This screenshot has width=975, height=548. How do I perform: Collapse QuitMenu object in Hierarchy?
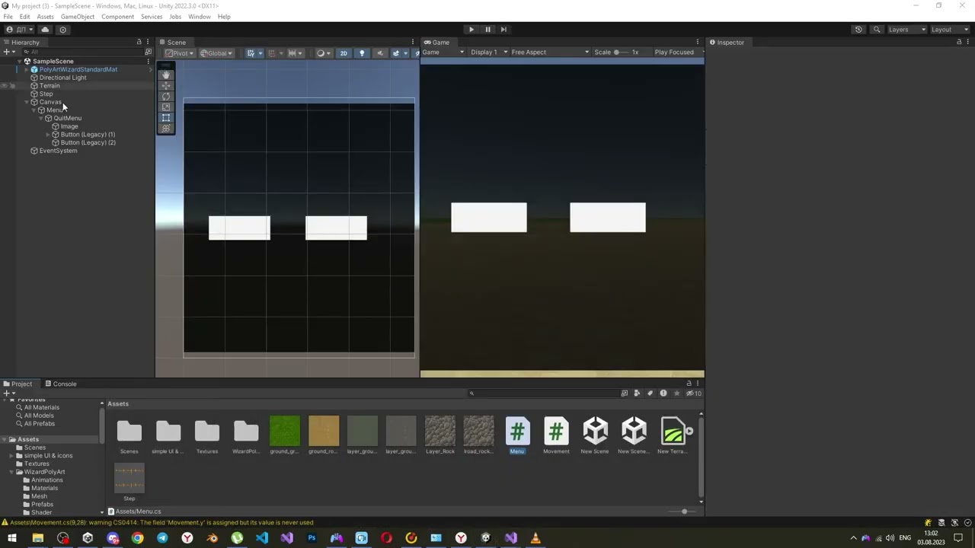41,119
